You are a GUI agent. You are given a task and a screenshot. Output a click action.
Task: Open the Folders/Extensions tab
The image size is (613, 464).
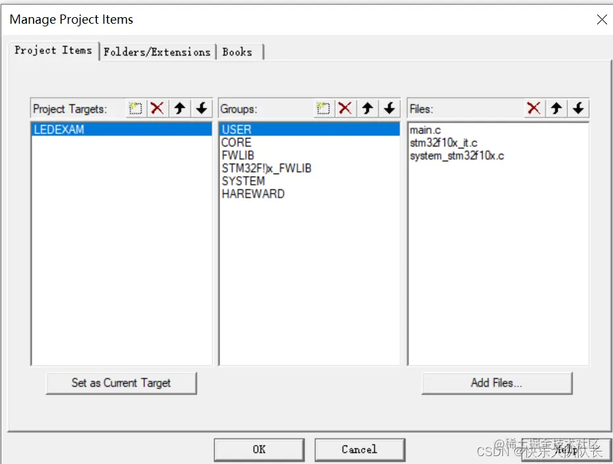click(157, 52)
